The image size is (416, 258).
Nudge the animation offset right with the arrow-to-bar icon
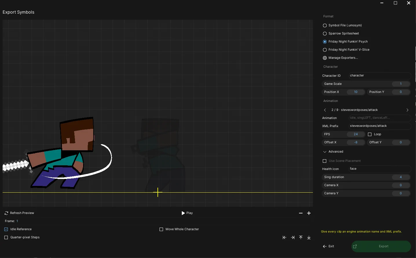tap(293, 237)
